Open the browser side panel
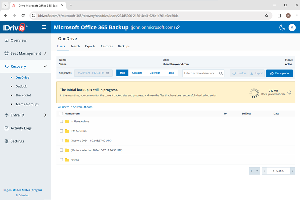This screenshot has width=300, height=200. [x=279, y=16]
